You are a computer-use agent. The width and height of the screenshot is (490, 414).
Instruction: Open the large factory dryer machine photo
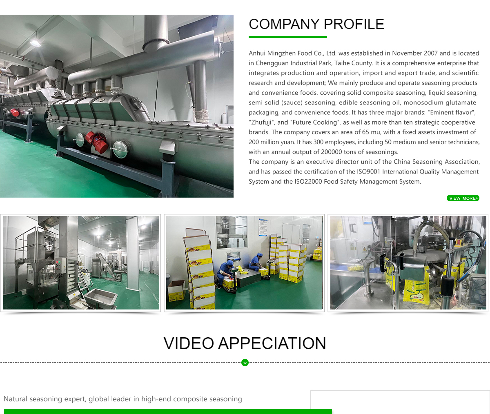pyautogui.click(x=117, y=106)
